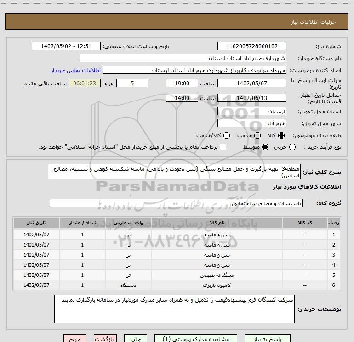Screen dimensions: 354x342
Task: Click the اطلاعات کالاهای مورد نیاز heading
Action: tap(307, 187)
